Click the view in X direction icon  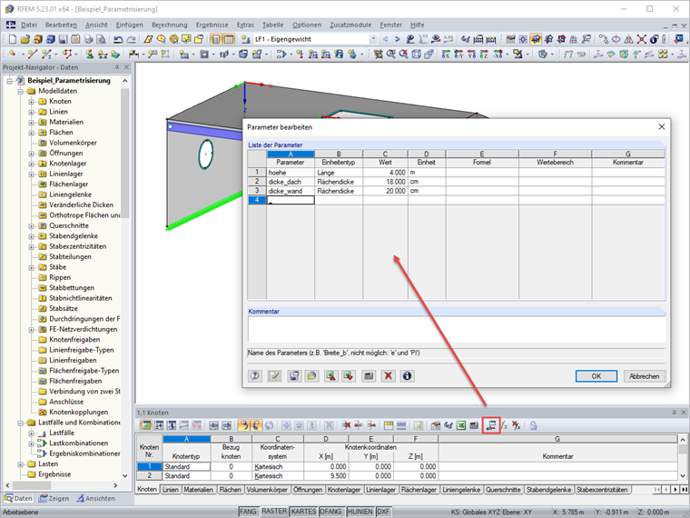tap(446, 55)
